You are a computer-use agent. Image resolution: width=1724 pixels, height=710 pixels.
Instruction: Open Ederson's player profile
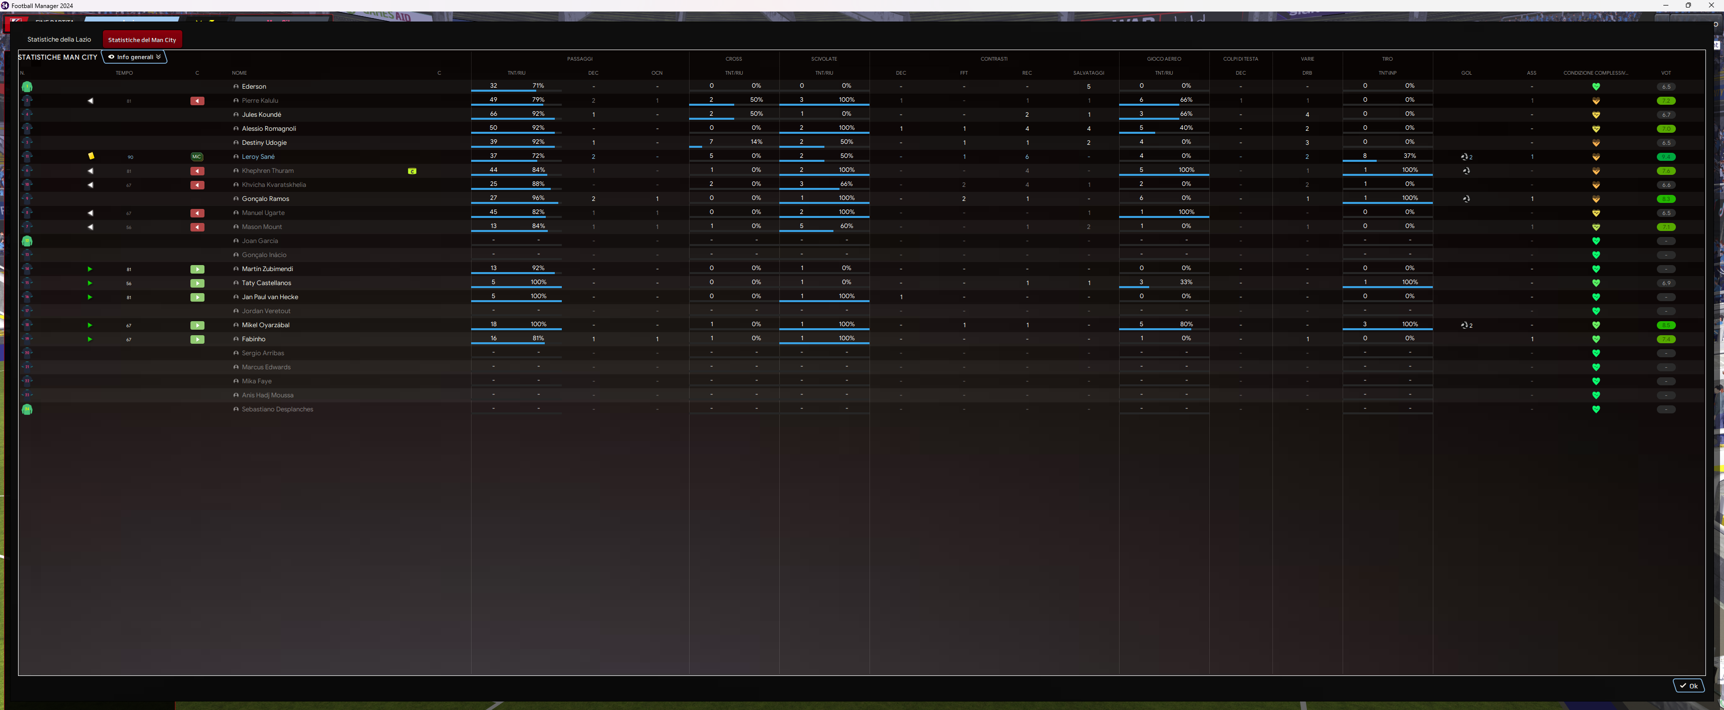pyautogui.click(x=254, y=87)
